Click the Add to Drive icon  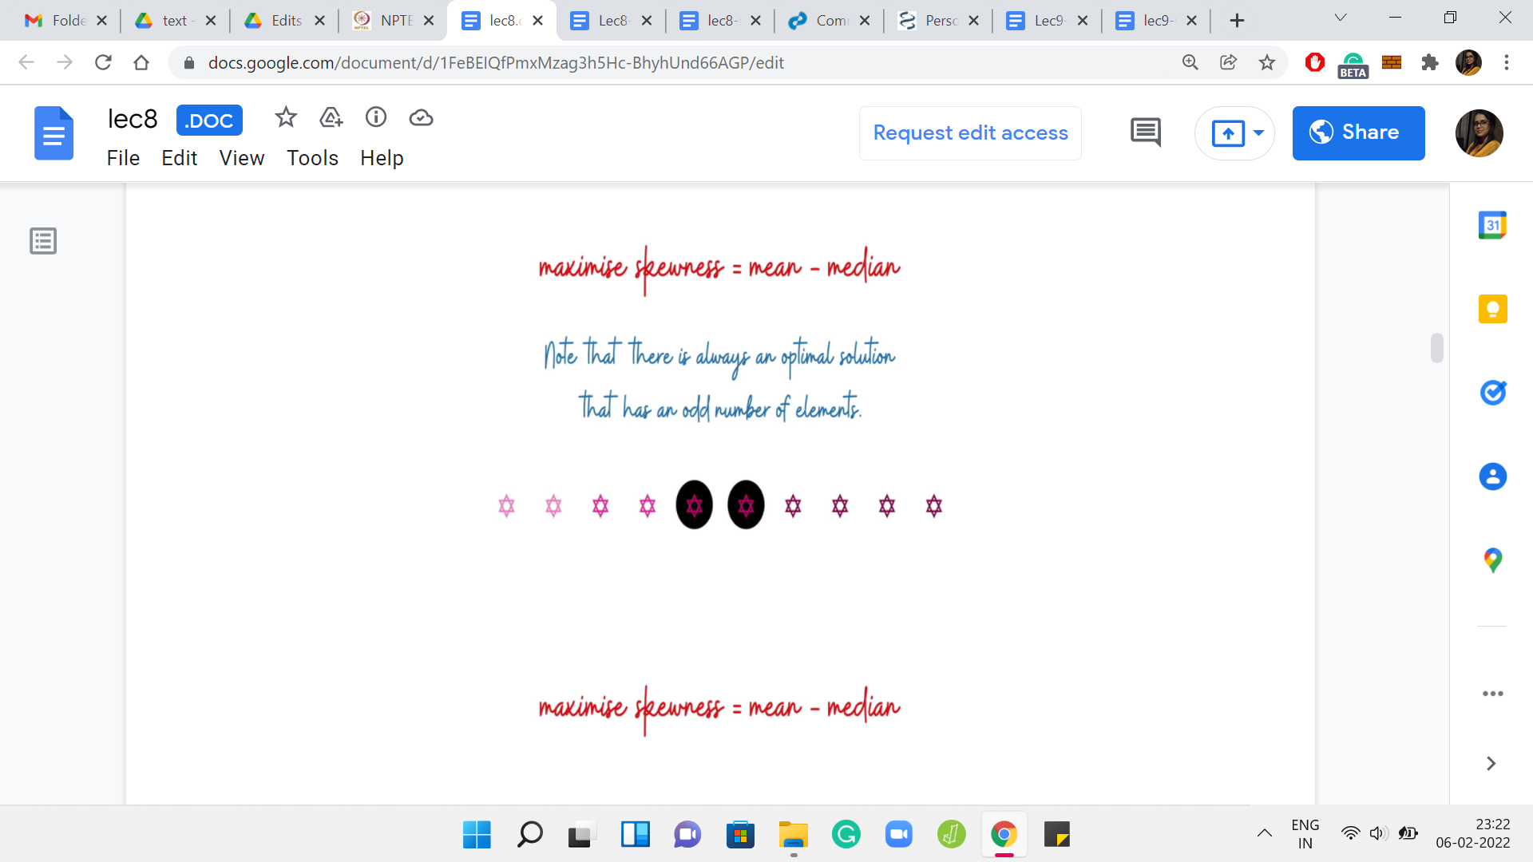(x=331, y=118)
